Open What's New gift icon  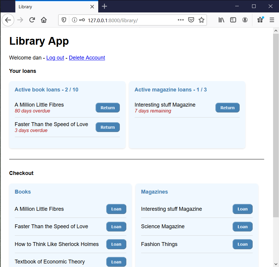(x=260, y=20)
